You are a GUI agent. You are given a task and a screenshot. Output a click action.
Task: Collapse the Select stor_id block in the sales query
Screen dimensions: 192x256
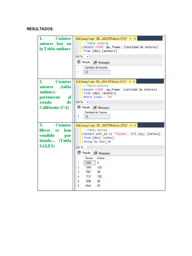[x=82, y=134]
